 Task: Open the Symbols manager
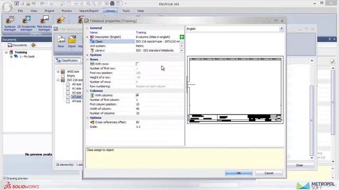tap(10, 23)
